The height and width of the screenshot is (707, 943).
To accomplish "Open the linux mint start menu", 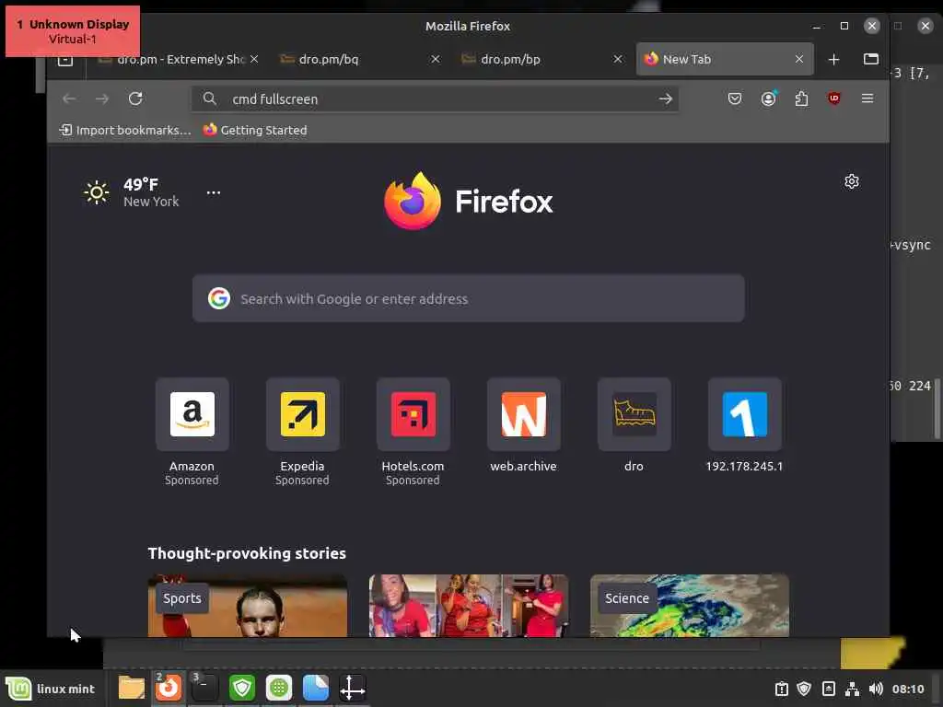I will click(51, 689).
